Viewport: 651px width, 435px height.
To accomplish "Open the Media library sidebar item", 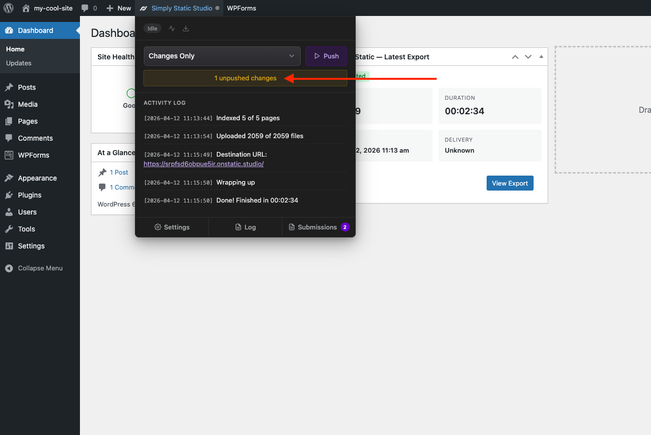I will pyautogui.click(x=40, y=104).
